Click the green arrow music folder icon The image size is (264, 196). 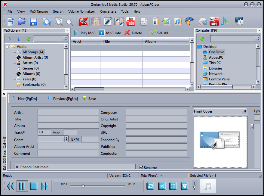[x=166, y=22]
